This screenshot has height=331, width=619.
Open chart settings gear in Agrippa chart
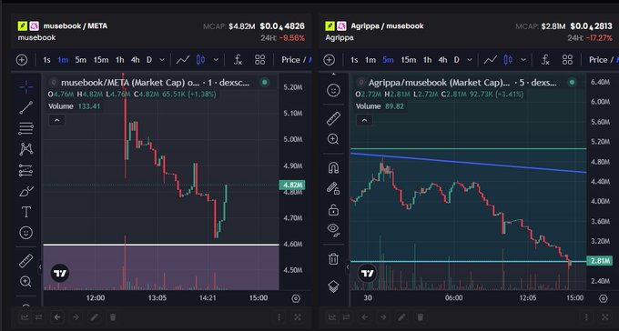point(604,298)
